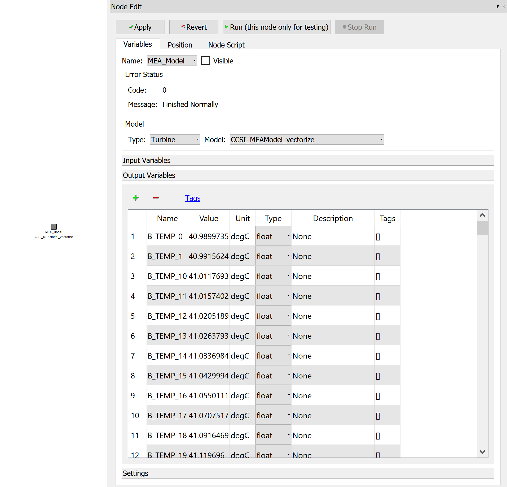This screenshot has width=507, height=487.
Task: Select value cell 40.9899735
Action: pyautogui.click(x=209, y=236)
